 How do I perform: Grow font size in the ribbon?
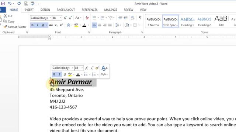[x=65, y=18]
